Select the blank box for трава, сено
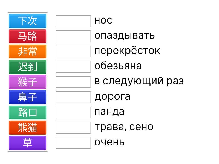The image size is (219, 164). coord(73,127)
